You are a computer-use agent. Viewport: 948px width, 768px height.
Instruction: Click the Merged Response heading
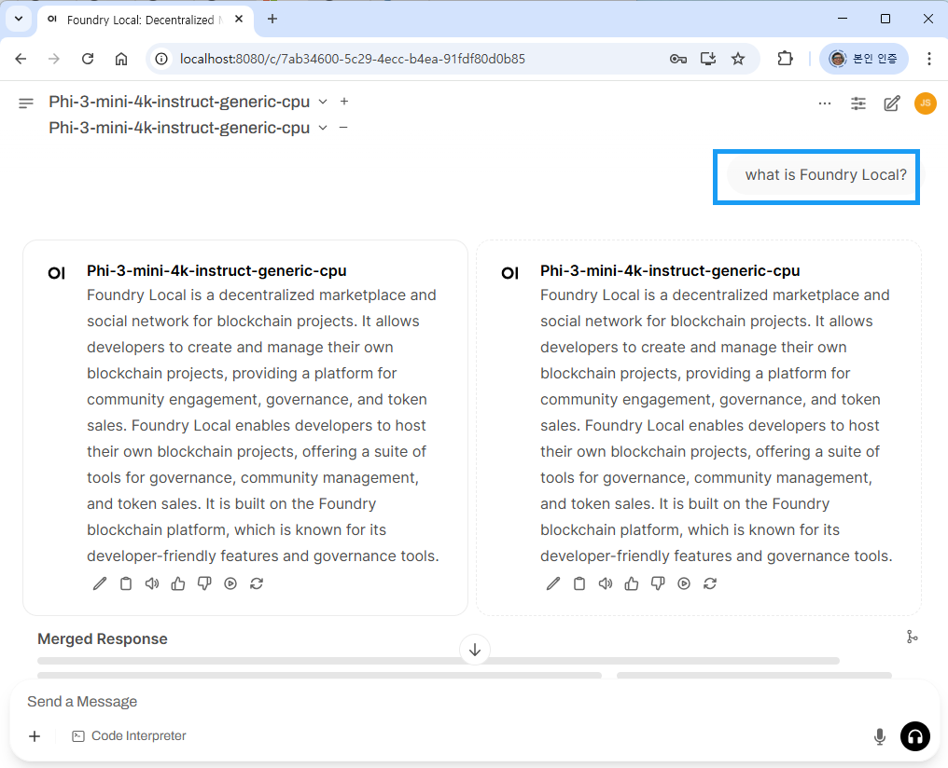click(103, 638)
